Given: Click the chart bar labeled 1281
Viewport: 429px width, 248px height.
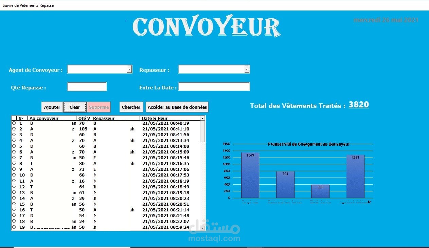Looking at the screenshot, I should point(355,177).
